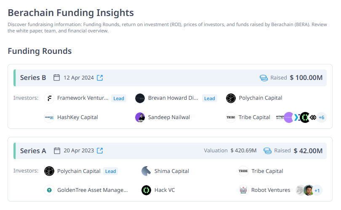Click the Lead badge next to Polychain Capital
The width and height of the screenshot is (341, 210).
[x=110, y=171]
